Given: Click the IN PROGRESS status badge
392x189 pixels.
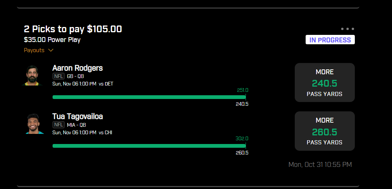Looking at the screenshot, I should (330, 40).
